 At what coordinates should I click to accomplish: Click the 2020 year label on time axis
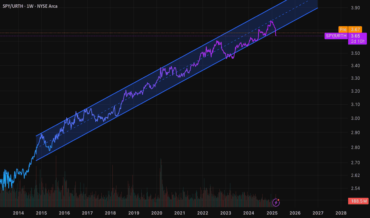click(157, 213)
